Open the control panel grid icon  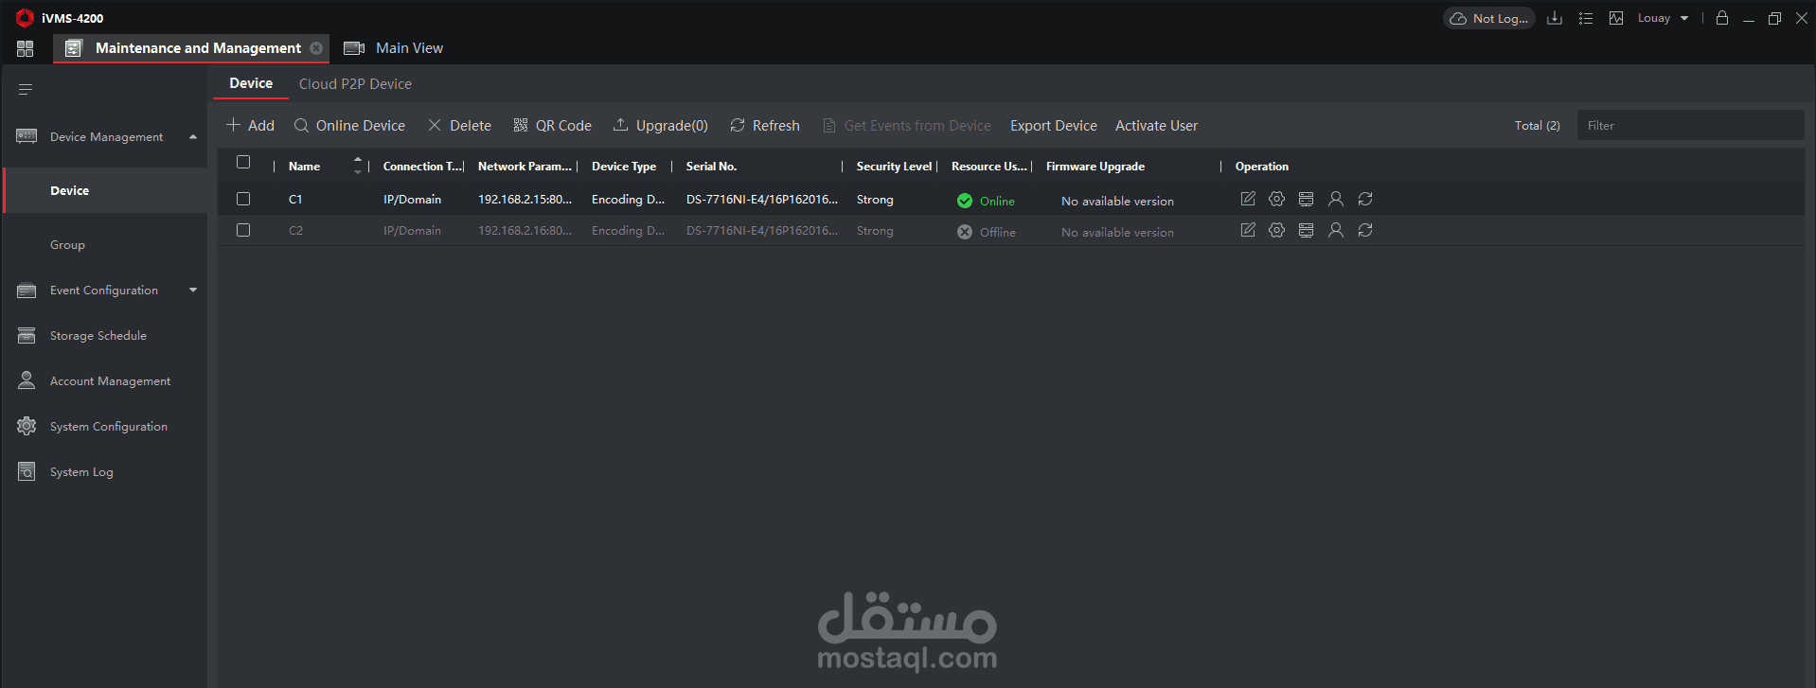pos(26,48)
